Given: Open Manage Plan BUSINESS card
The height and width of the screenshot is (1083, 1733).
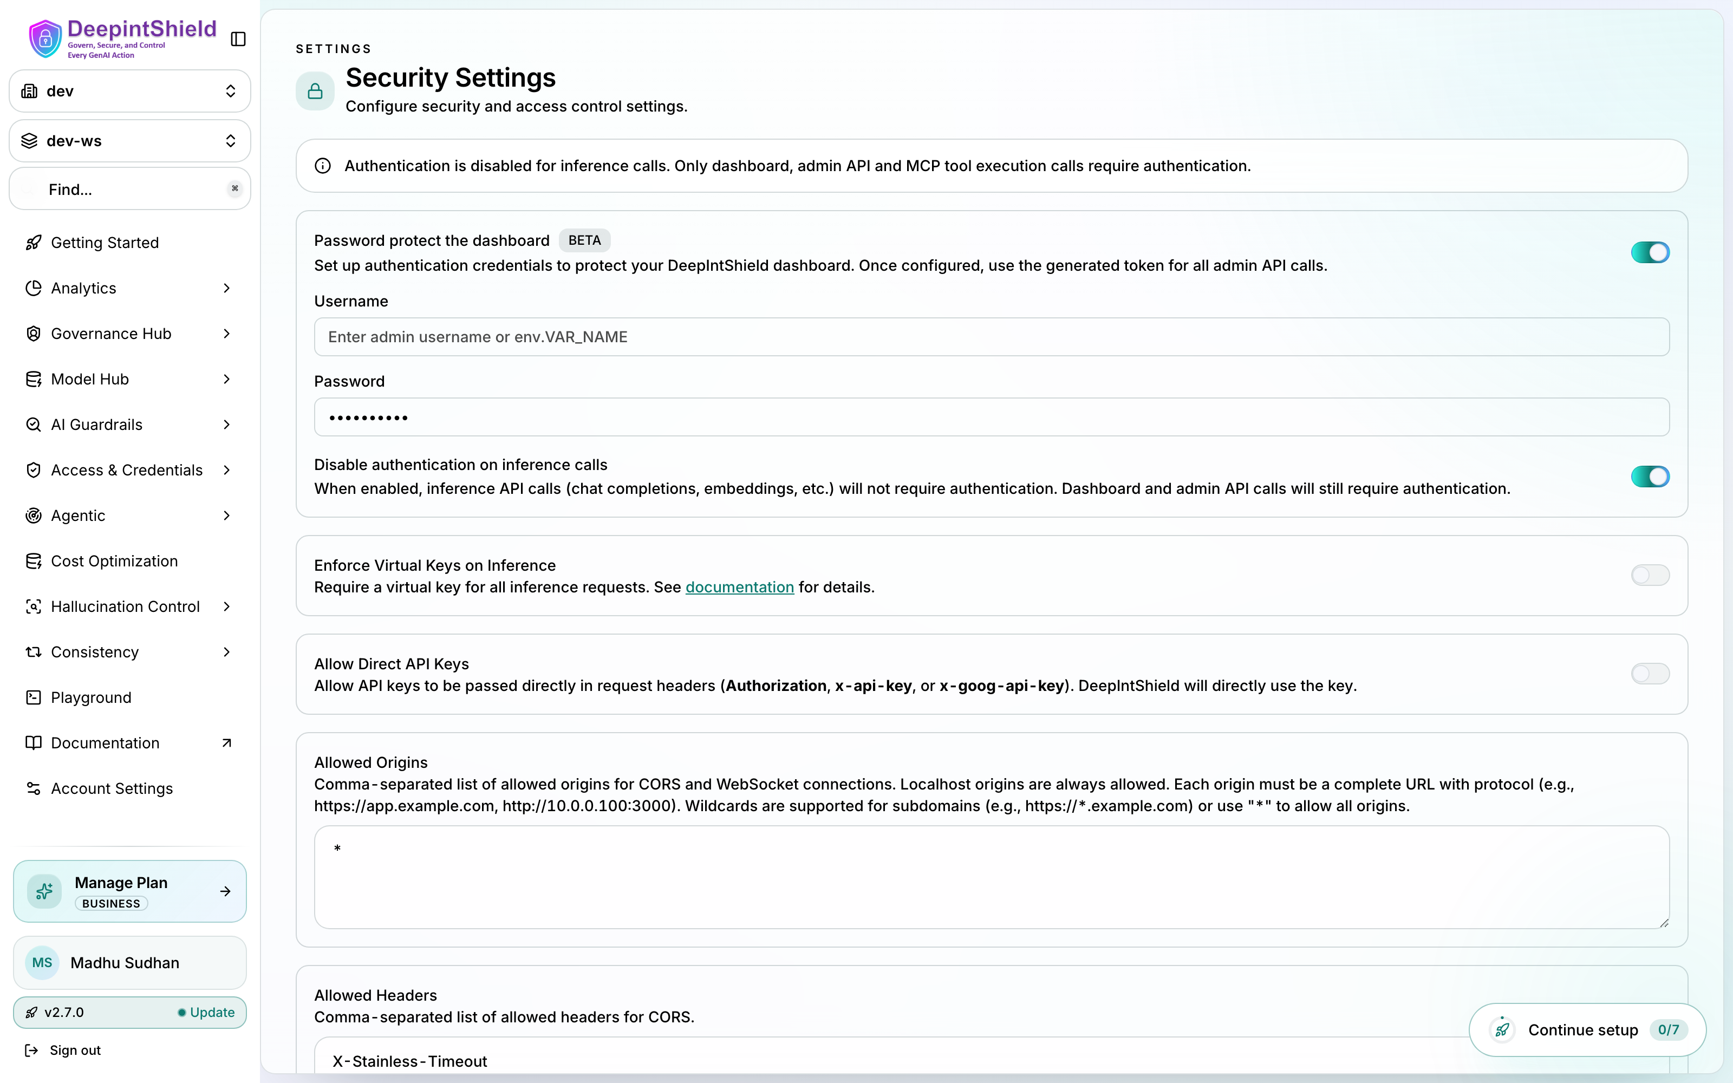Looking at the screenshot, I should pyautogui.click(x=129, y=891).
